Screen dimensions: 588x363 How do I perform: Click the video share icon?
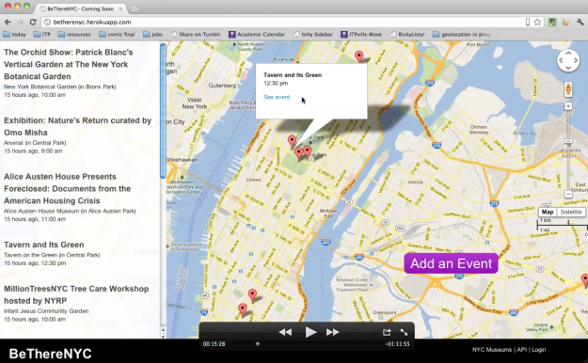[387, 332]
